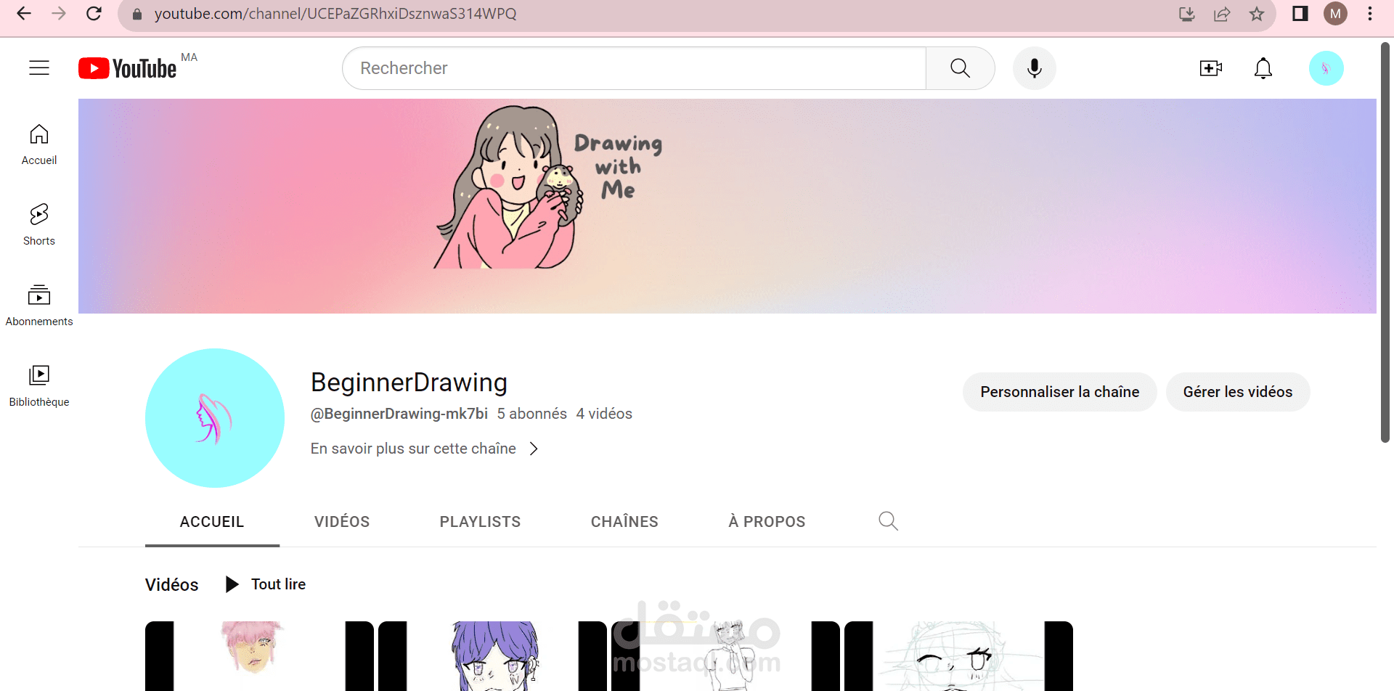Viewport: 1394px width, 691px height.
Task: Open the purple-haired drawing video thumbnail
Action: (492, 656)
